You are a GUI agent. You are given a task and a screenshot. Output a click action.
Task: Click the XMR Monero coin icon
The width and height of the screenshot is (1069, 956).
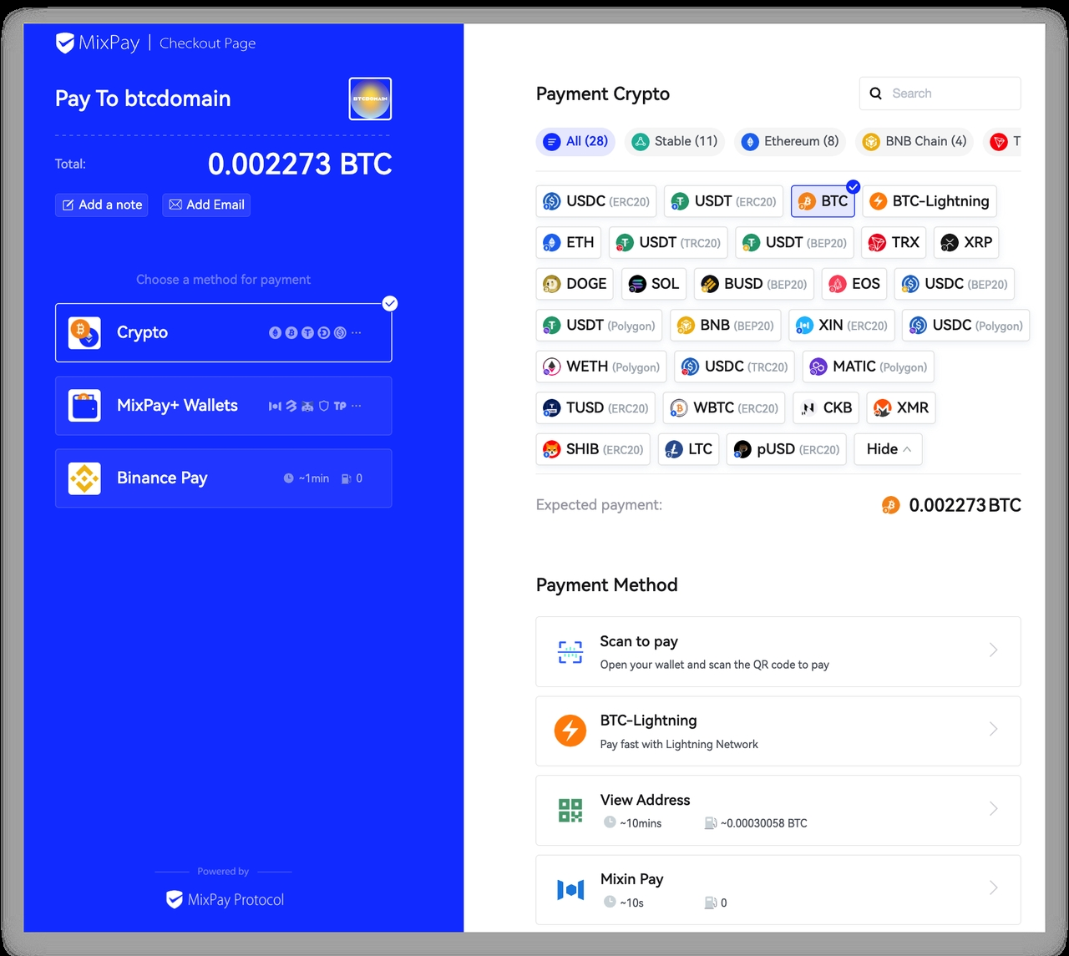[x=882, y=408]
